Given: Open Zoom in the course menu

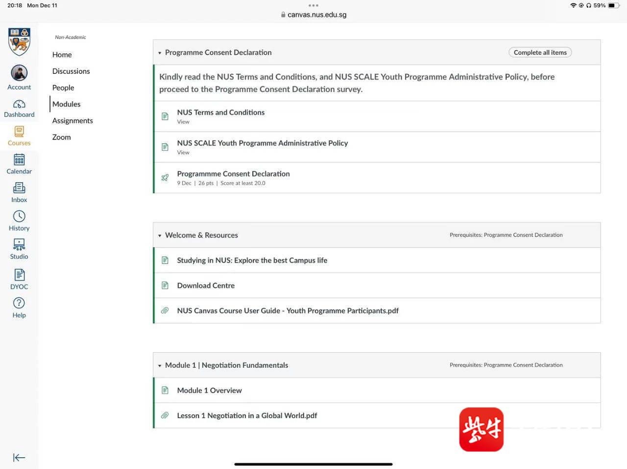Looking at the screenshot, I should coord(62,137).
